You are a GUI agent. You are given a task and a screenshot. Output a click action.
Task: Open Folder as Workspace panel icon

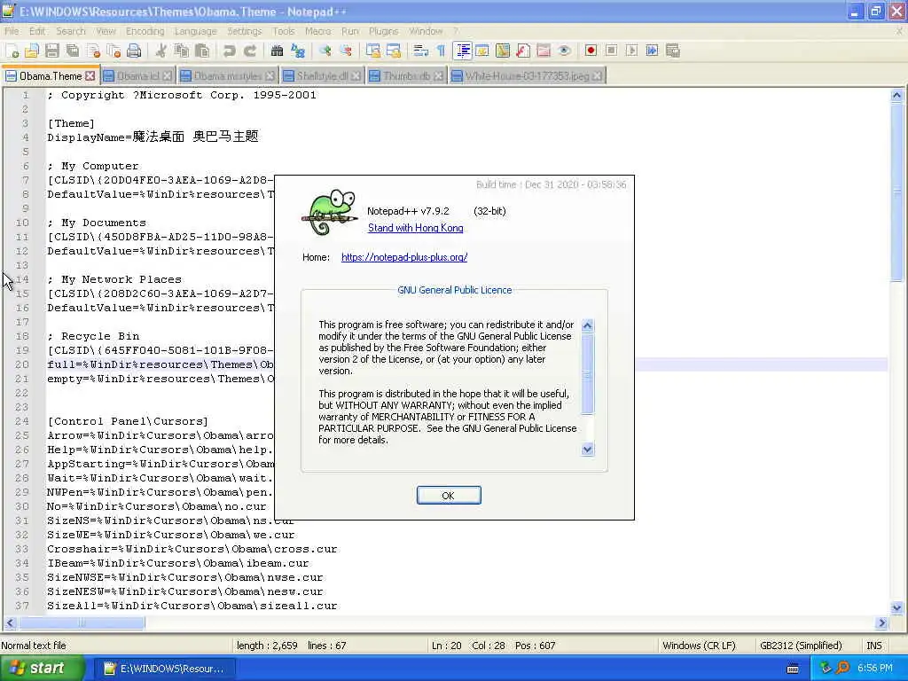pyautogui.click(x=544, y=51)
